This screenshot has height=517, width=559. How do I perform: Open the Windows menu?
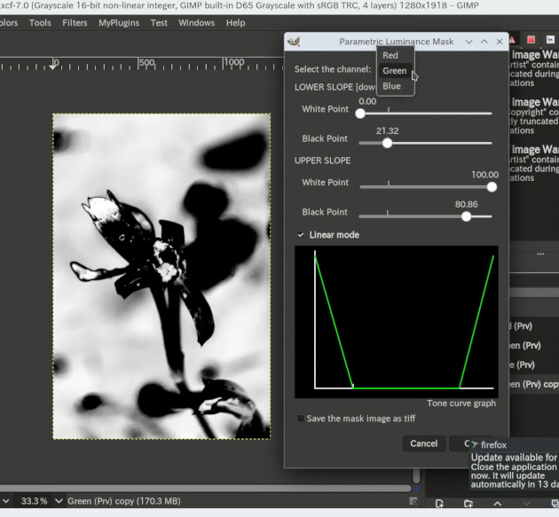point(196,23)
